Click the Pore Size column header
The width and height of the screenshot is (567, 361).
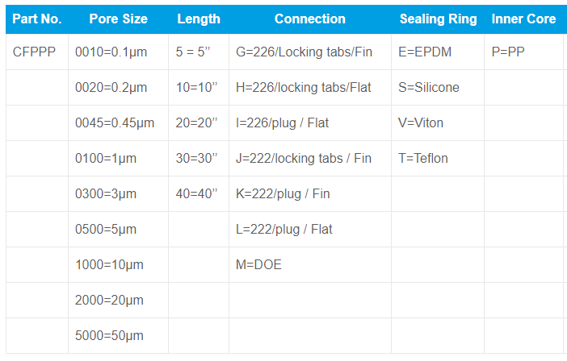pyautogui.click(x=118, y=19)
